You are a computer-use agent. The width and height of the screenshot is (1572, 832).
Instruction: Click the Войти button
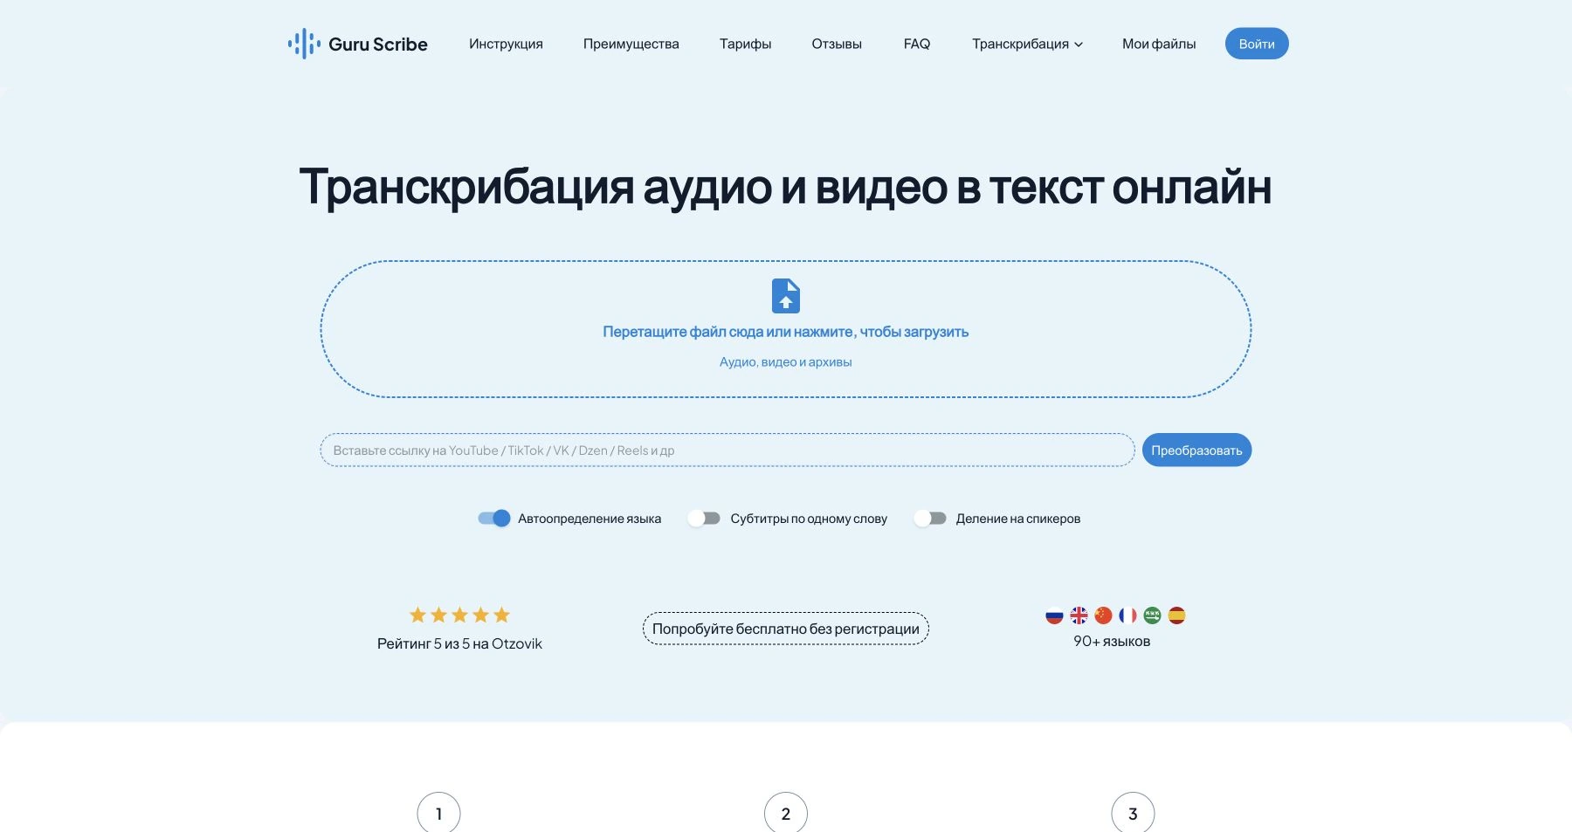point(1257,44)
